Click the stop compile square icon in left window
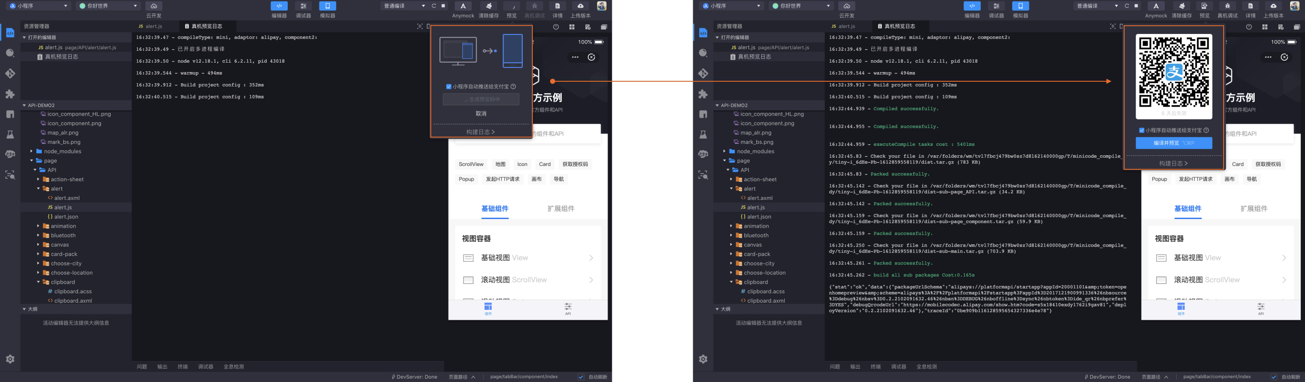The image size is (1305, 382). pos(443,6)
